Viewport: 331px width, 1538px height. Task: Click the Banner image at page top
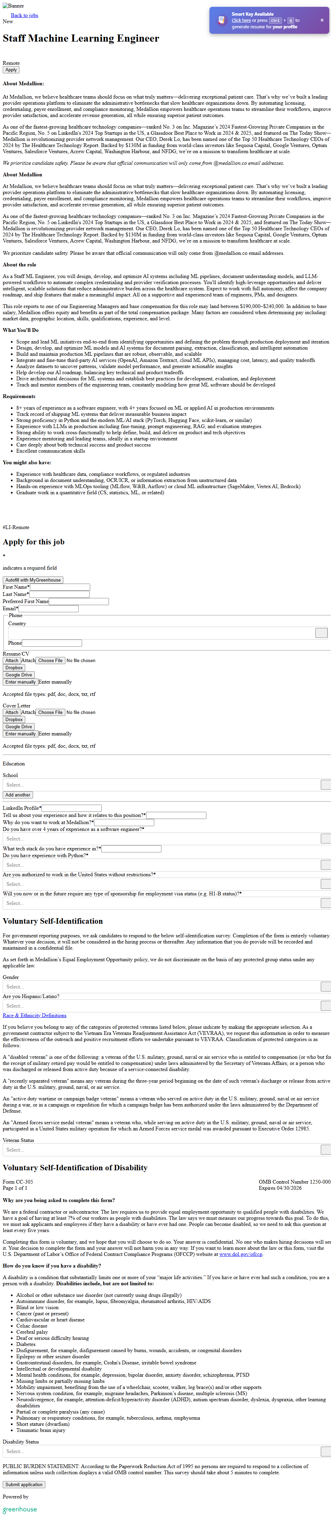[13, 6]
